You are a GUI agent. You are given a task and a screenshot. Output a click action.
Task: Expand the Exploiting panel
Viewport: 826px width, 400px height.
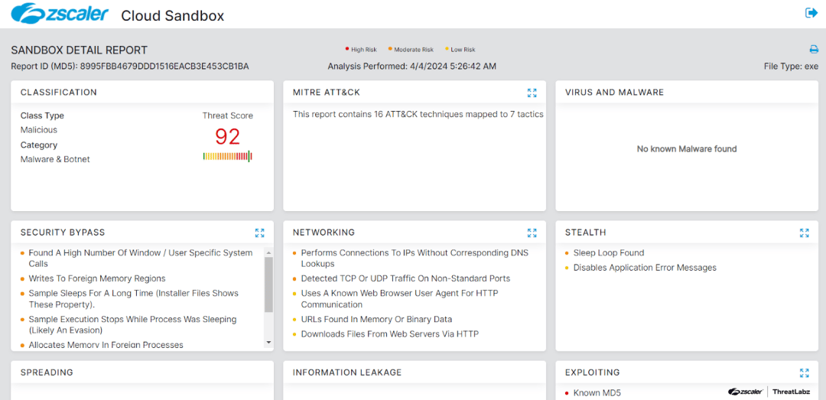click(804, 372)
